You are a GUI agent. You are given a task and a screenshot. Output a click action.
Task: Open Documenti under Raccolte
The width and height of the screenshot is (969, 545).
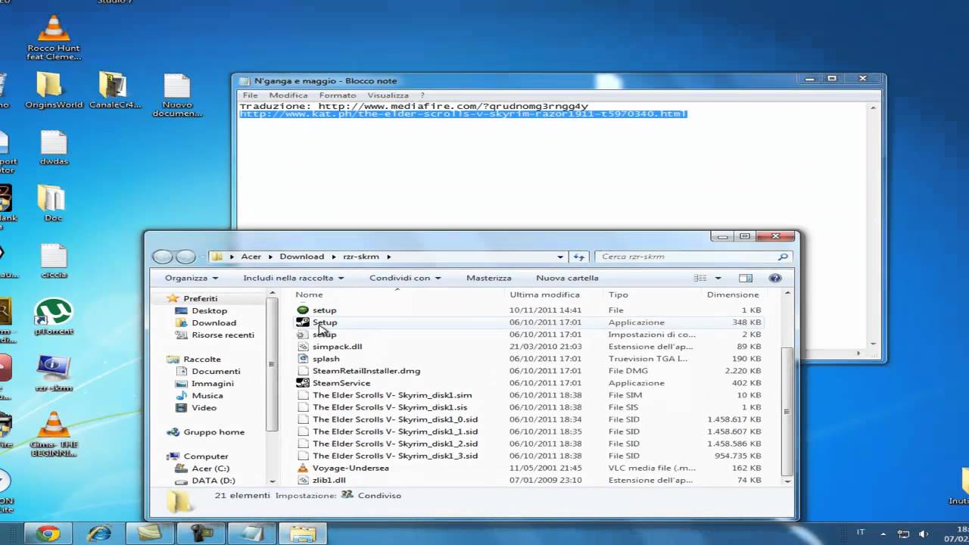click(x=216, y=371)
